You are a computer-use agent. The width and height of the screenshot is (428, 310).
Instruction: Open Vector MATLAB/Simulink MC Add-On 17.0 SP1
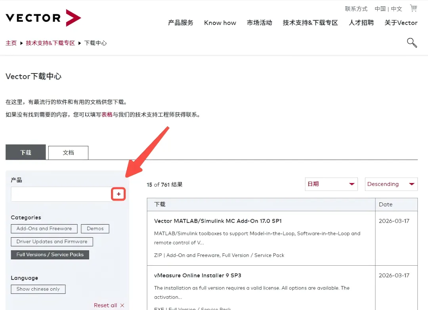tap(218, 221)
